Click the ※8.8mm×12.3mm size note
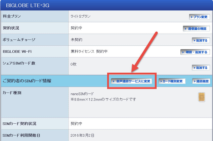Viewport: 213px width, 141px height. coord(103,99)
